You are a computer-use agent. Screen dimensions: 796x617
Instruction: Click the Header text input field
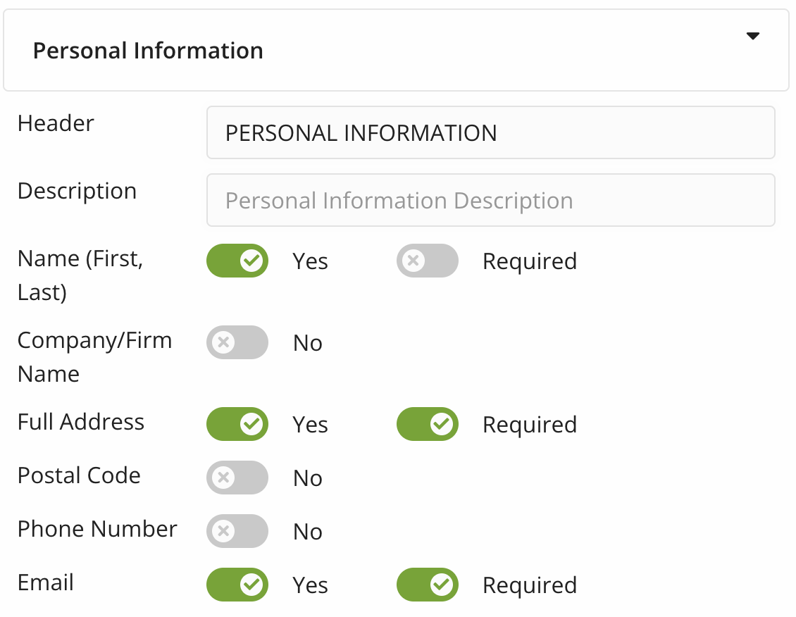coord(490,132)
